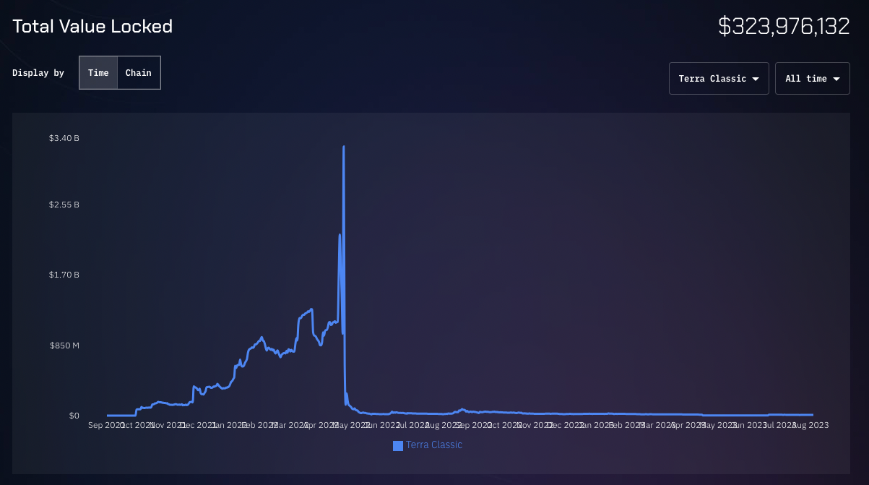Click the Sep 2021 x-axis label
The image size is (869, 485).
[x=105, y=425]
